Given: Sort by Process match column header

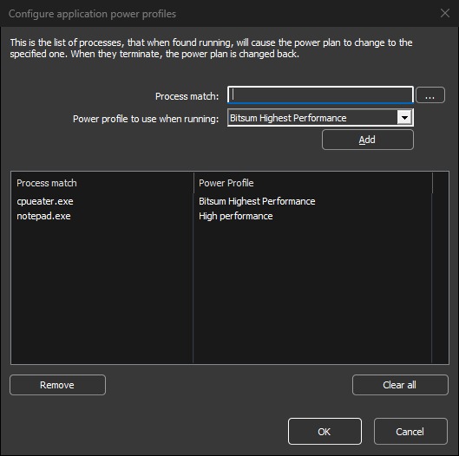Looking at the screenshot, I should (102, 183).
